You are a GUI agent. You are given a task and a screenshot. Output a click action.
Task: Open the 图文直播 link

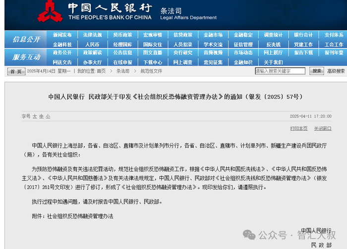[153, 53]
